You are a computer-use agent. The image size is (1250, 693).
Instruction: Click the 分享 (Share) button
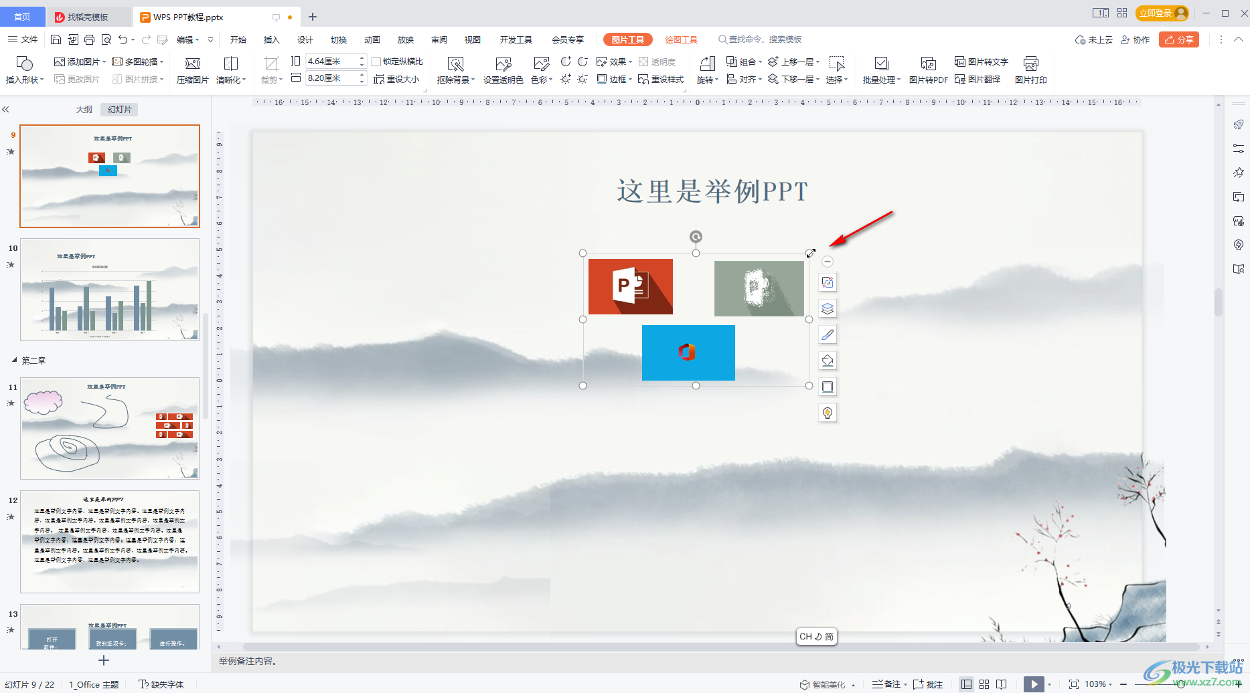pyautogui.click(x=1179, y=39)
